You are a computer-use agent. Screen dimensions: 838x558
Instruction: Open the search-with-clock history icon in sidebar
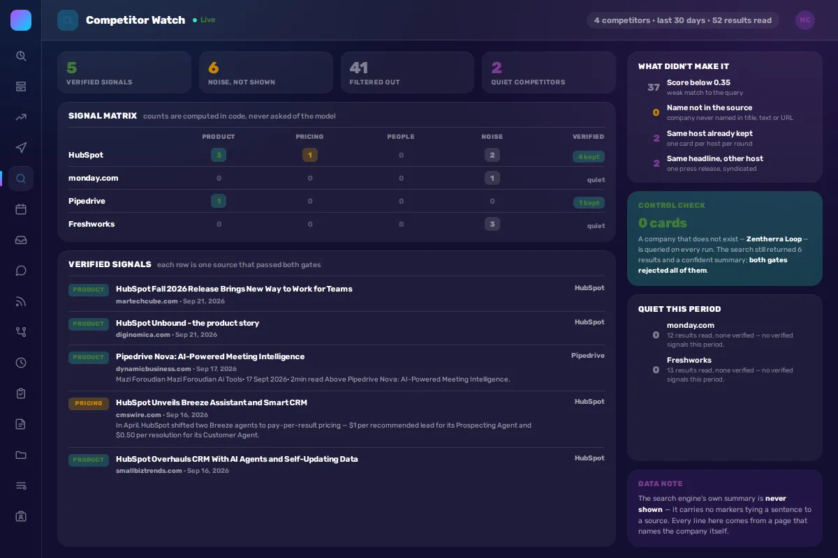click(x=21, y=56)
